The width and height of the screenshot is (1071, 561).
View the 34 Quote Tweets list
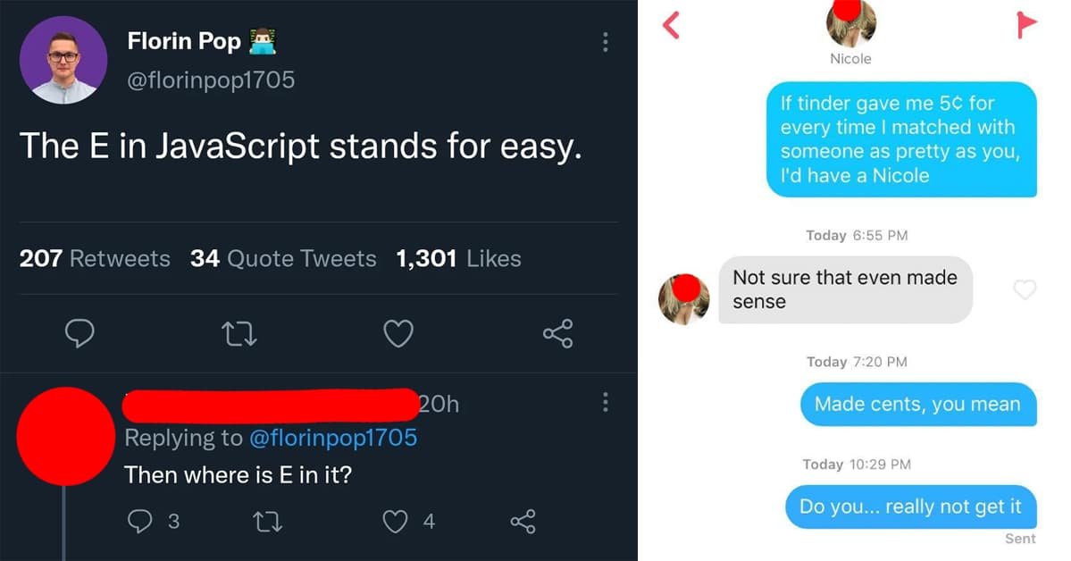point(283,258)
